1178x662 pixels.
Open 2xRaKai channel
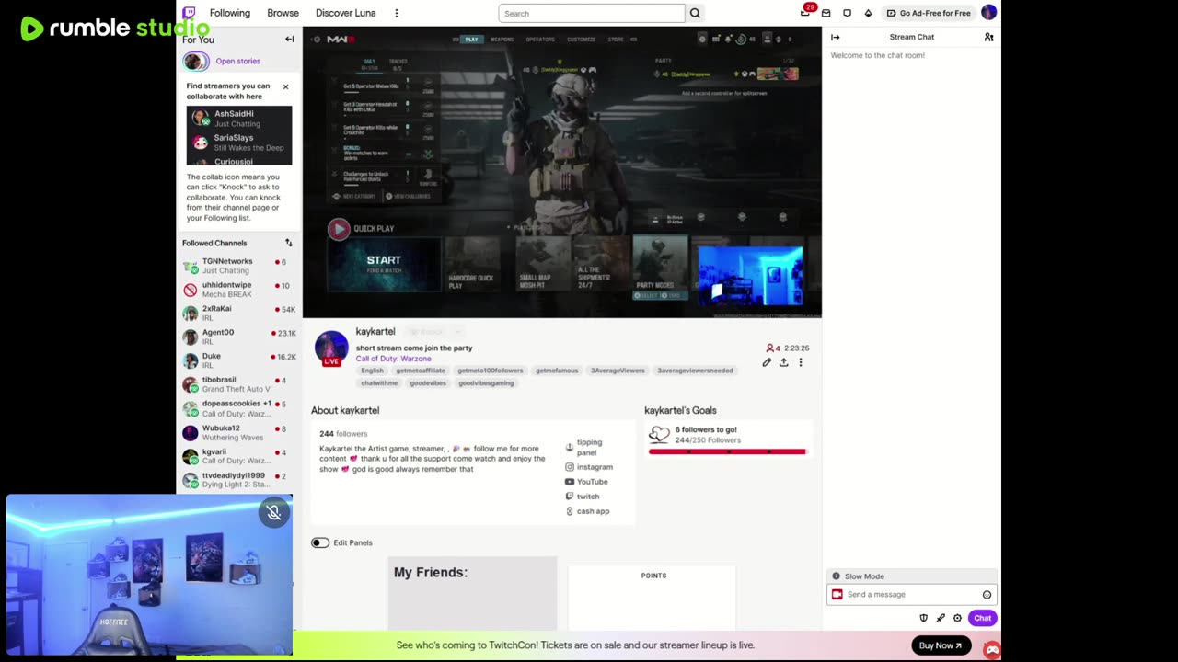click(x=237, y=314)
